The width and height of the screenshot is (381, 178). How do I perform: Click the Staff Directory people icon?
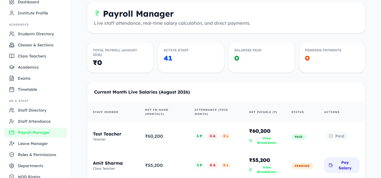pos(12,110)
